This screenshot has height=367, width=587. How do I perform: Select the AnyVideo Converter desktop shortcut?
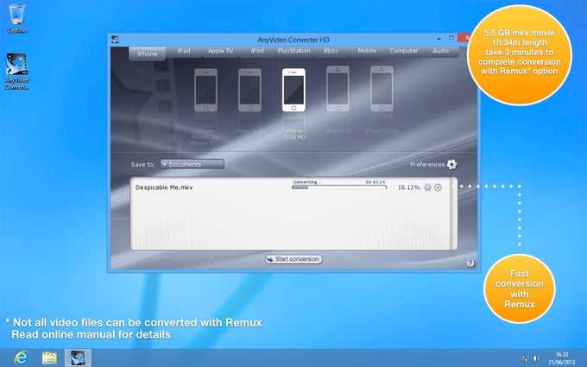17,72
